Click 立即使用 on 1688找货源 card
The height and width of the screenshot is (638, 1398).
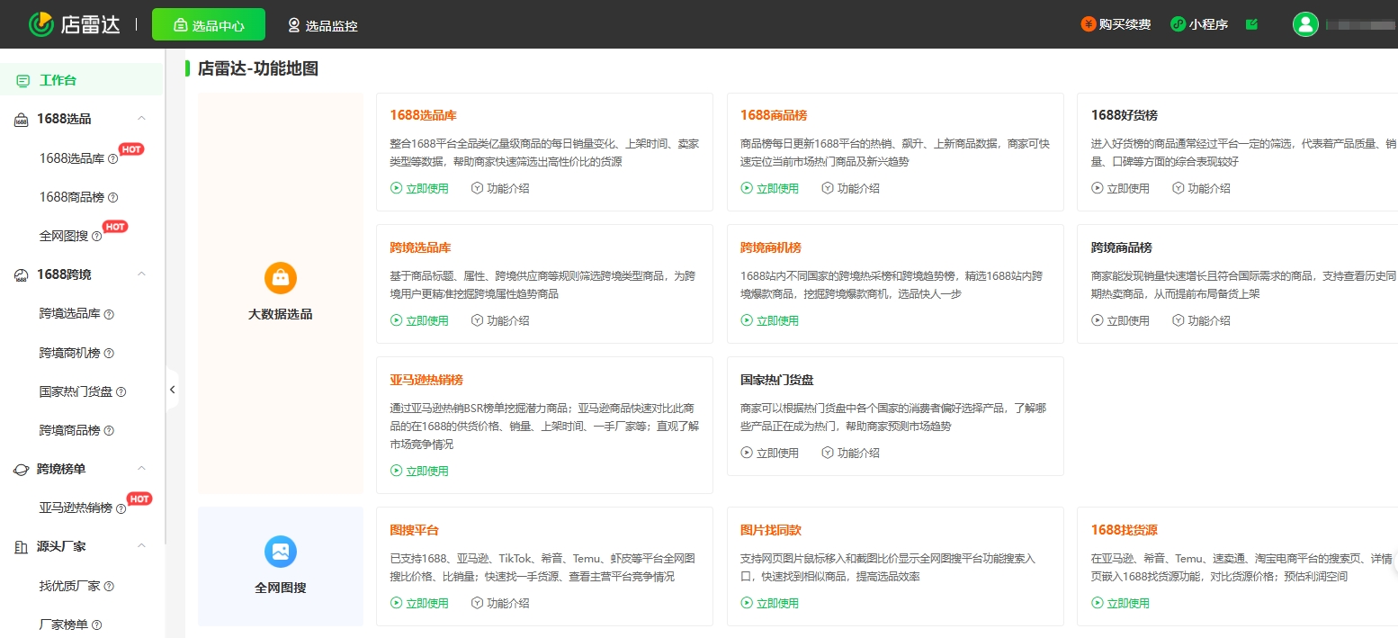pyautogui.click(x=1120, y=603)
